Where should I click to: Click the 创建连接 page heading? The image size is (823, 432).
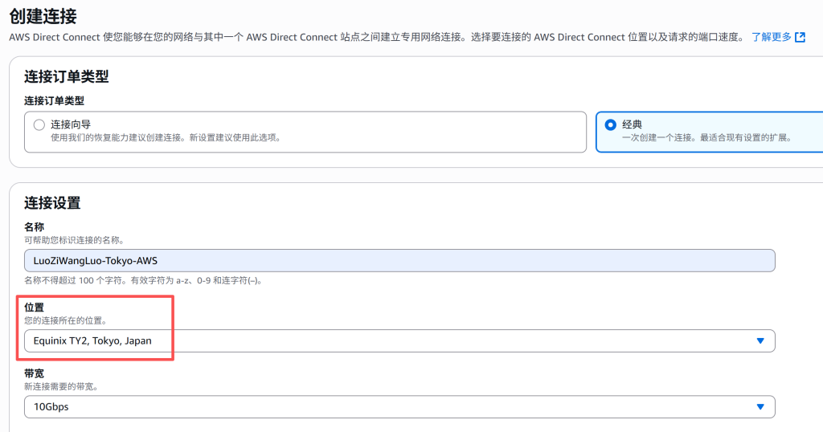[43, 14]
